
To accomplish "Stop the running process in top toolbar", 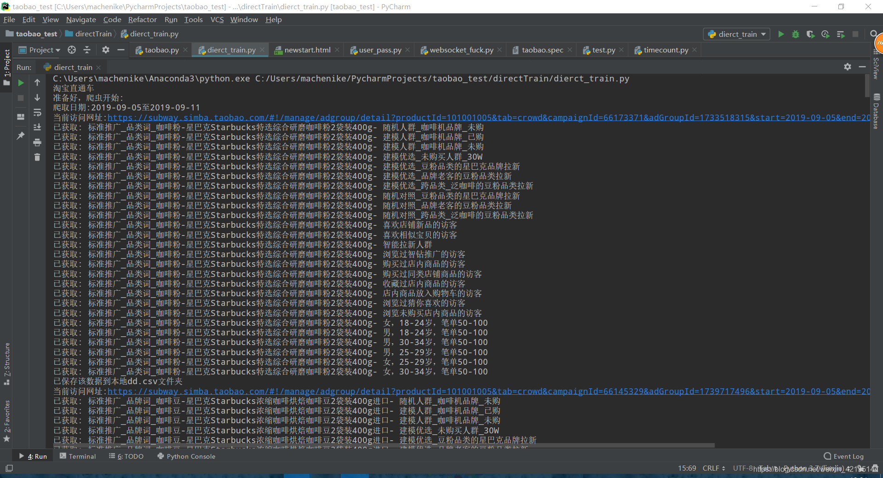I will [855, 34].
